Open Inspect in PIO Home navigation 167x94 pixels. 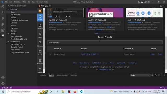(40, 35)
